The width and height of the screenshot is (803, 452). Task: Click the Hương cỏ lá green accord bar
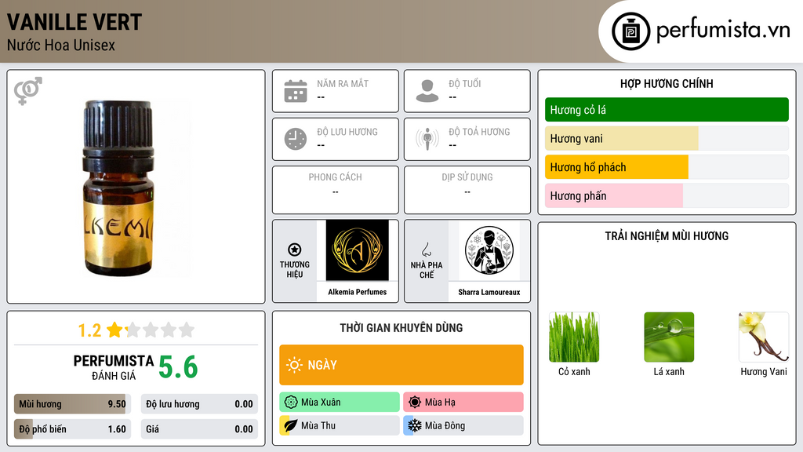point(667,110)
